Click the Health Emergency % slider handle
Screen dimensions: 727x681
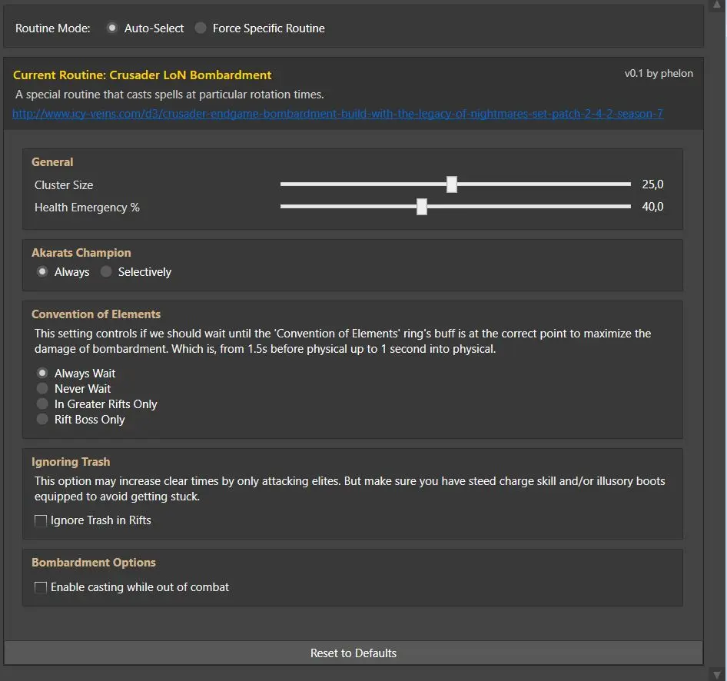point(421,207)
